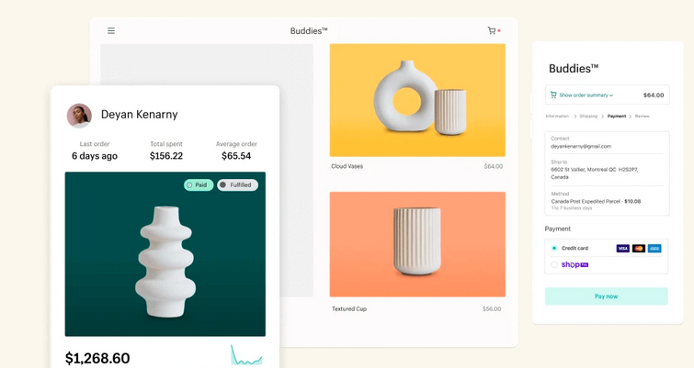The height and width of the screenshot is (368, 694).
Task: Click the $1,268.60 sales total
Action: (97, 358)
